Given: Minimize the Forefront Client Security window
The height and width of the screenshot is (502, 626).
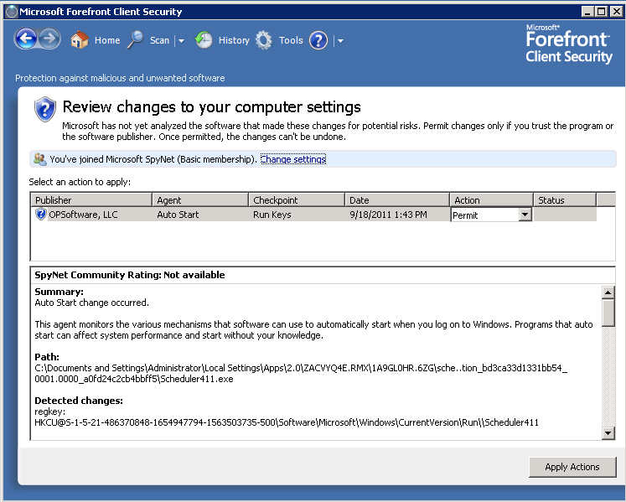Looking at the screenshot, I should coord(587,12).
